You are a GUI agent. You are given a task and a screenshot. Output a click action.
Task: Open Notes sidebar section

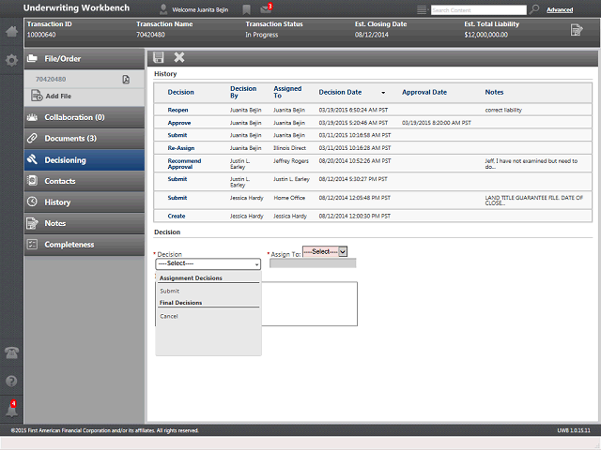pos(85,223)
